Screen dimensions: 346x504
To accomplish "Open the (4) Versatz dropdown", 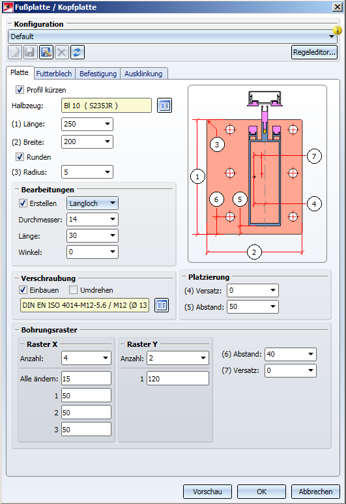I will [x=253, y=291].
